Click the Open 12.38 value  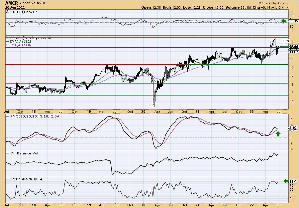pyautogui.click(x=151, y=7)
